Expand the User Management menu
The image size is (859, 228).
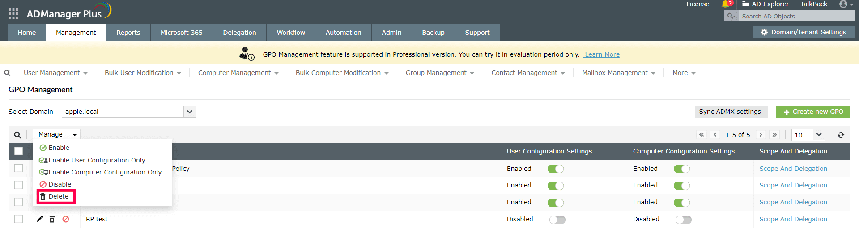(55, 73)
